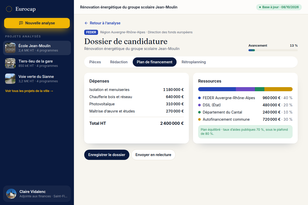Click the Maîtrise d'œuvre et études row

click(x=137, y=111)
